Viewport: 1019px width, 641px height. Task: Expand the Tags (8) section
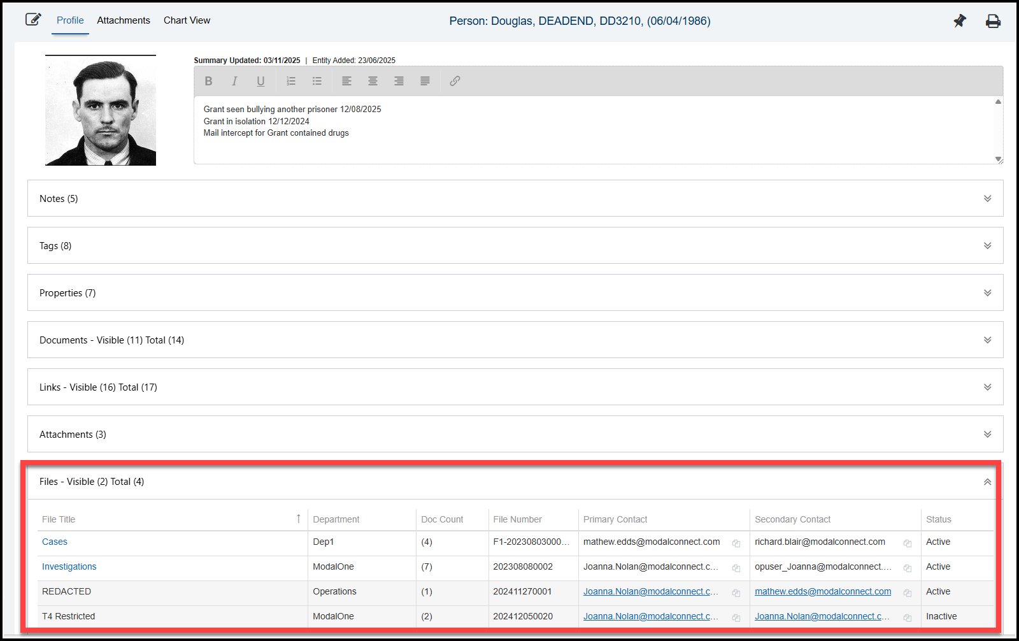coord(987,246)
